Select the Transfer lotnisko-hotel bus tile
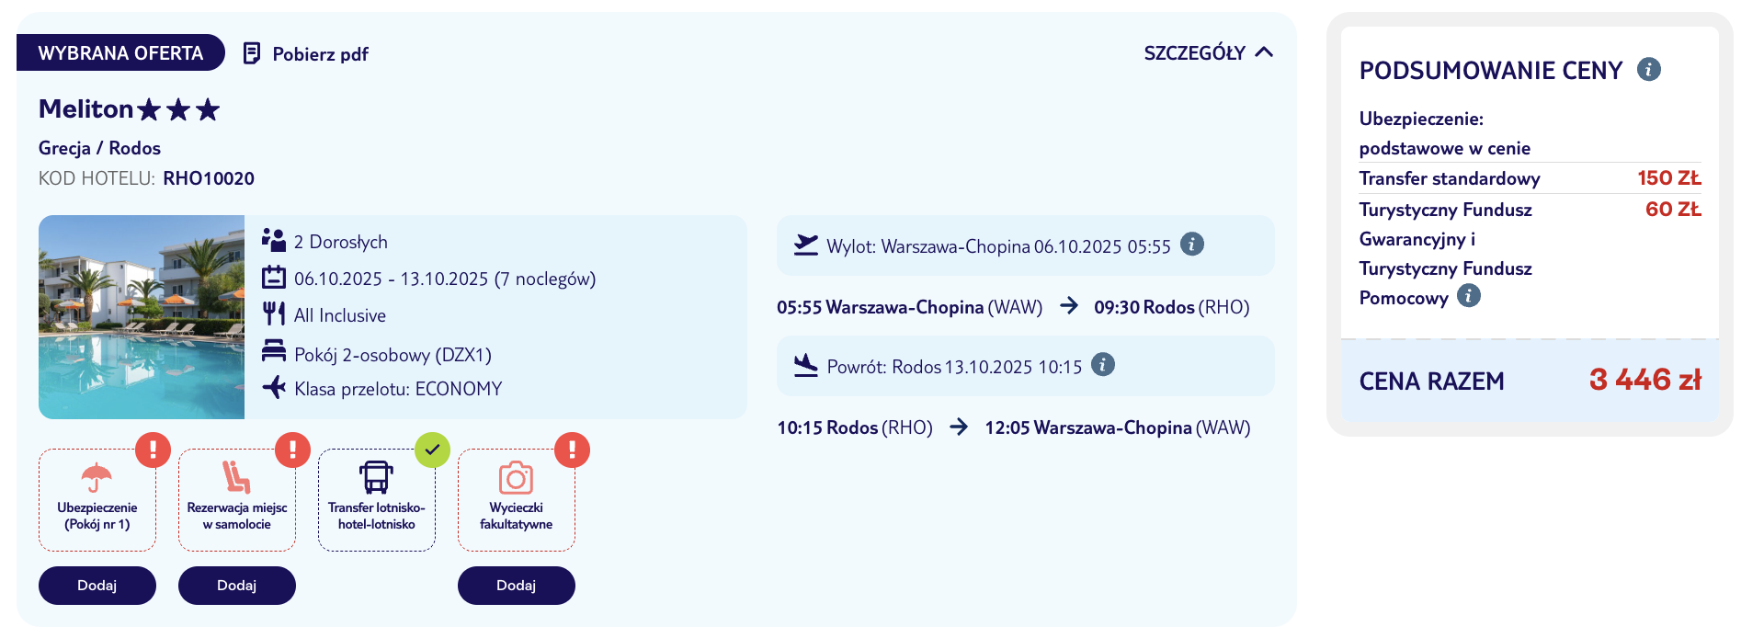This screenshot has width=1741, height=638. click(x=377, y=500)
